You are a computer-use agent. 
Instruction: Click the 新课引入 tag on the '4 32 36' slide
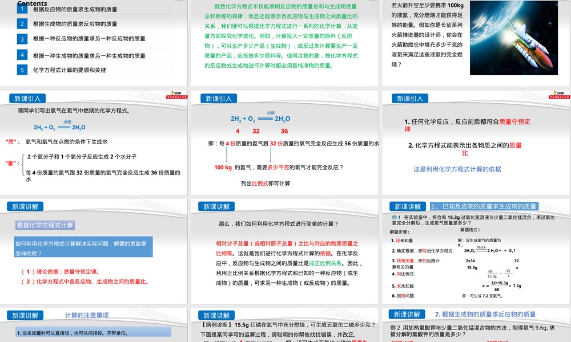coord(219,99)
